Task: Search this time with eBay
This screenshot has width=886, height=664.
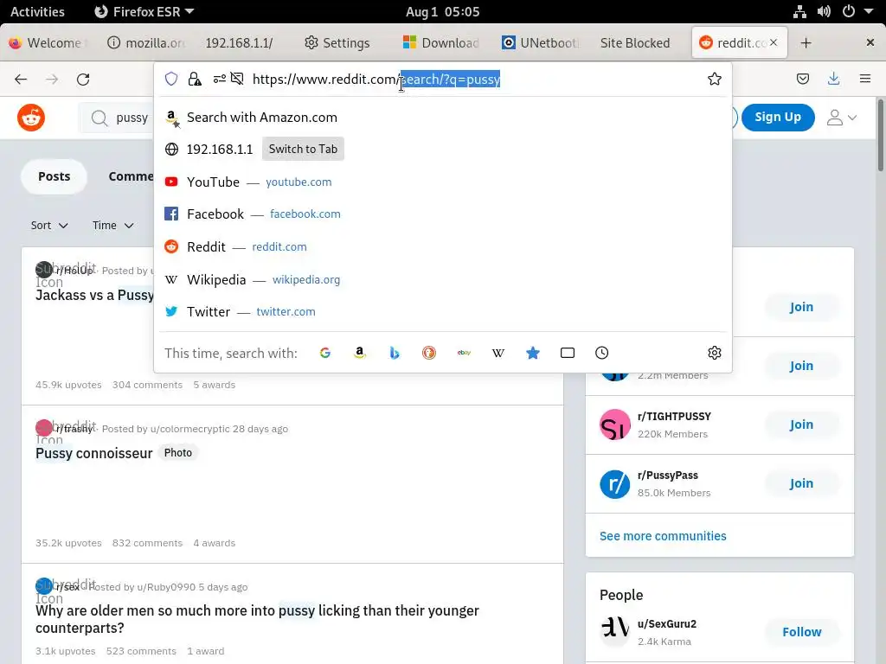Action: [464, 353]
